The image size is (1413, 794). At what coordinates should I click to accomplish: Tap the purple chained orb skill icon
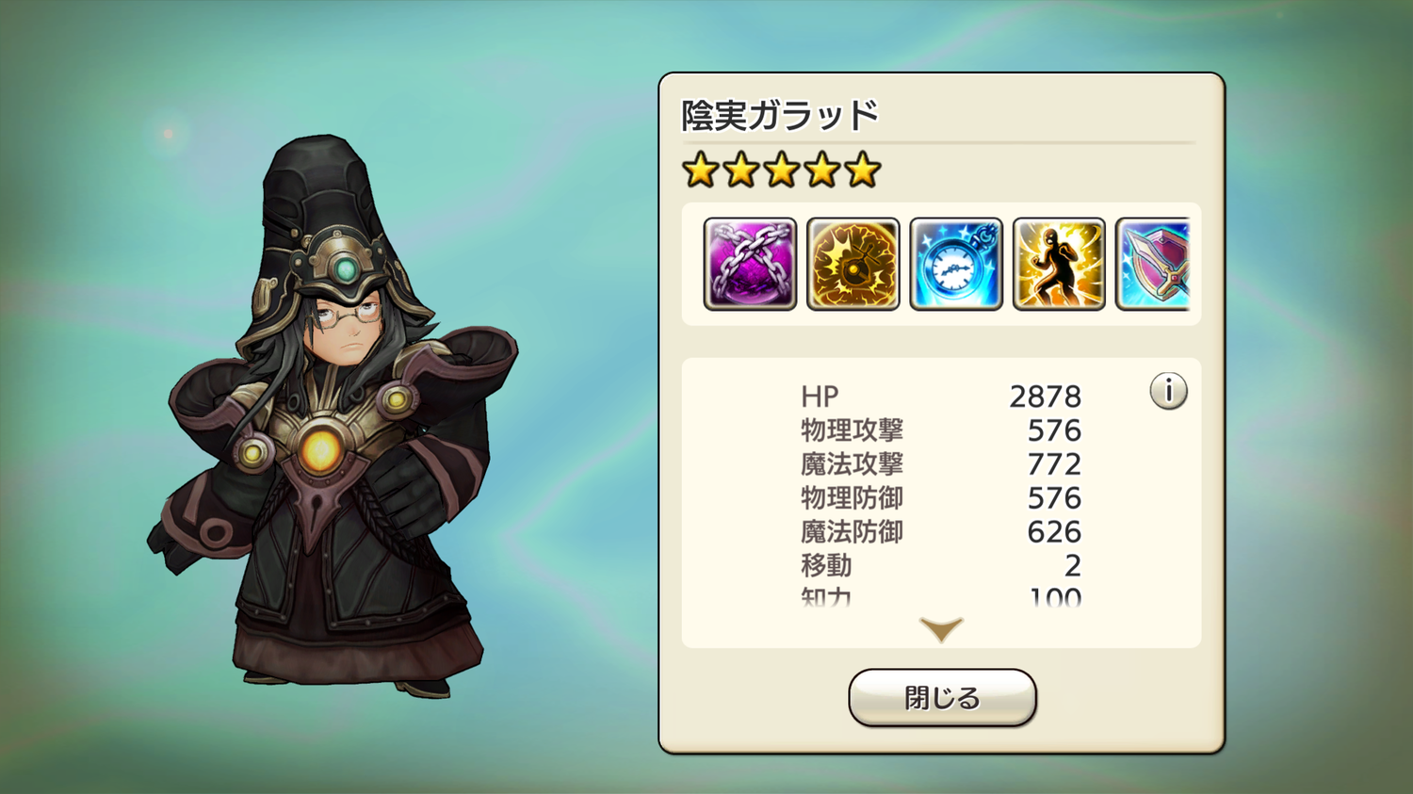tap(750, 264)
